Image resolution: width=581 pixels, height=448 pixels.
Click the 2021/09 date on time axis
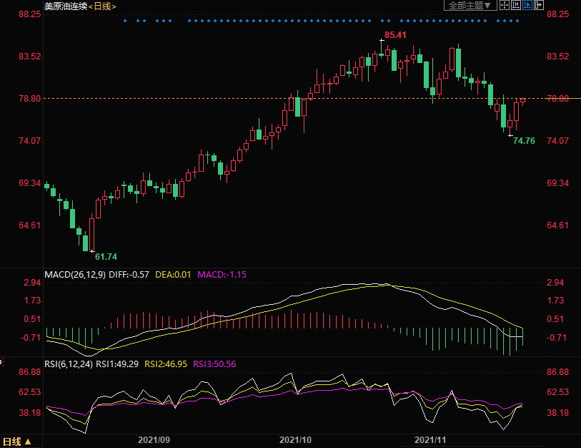pyautogui.click(x=154, y=439)
